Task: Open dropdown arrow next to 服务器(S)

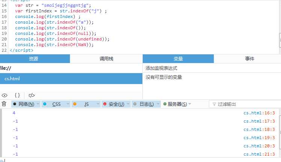Action: point(190,104)
